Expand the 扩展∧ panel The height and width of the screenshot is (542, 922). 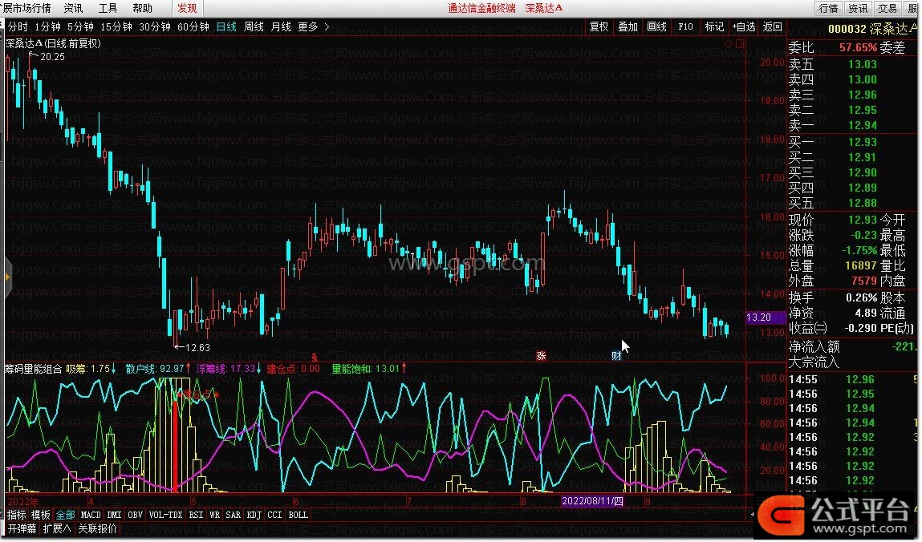[57, 528]
